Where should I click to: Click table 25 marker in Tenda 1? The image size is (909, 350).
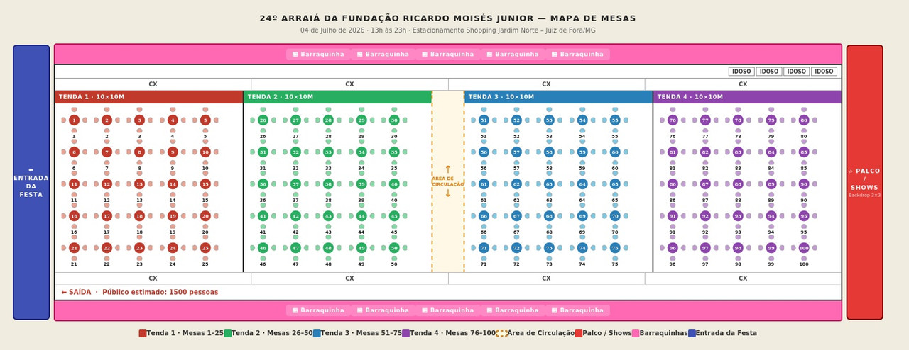point(205,248)
